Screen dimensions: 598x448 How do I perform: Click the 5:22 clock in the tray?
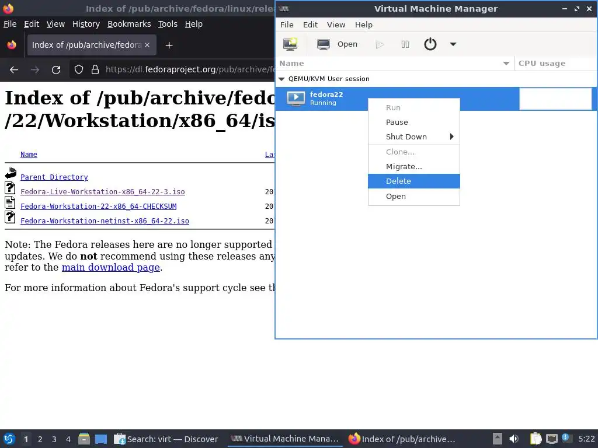click(586, 439)
